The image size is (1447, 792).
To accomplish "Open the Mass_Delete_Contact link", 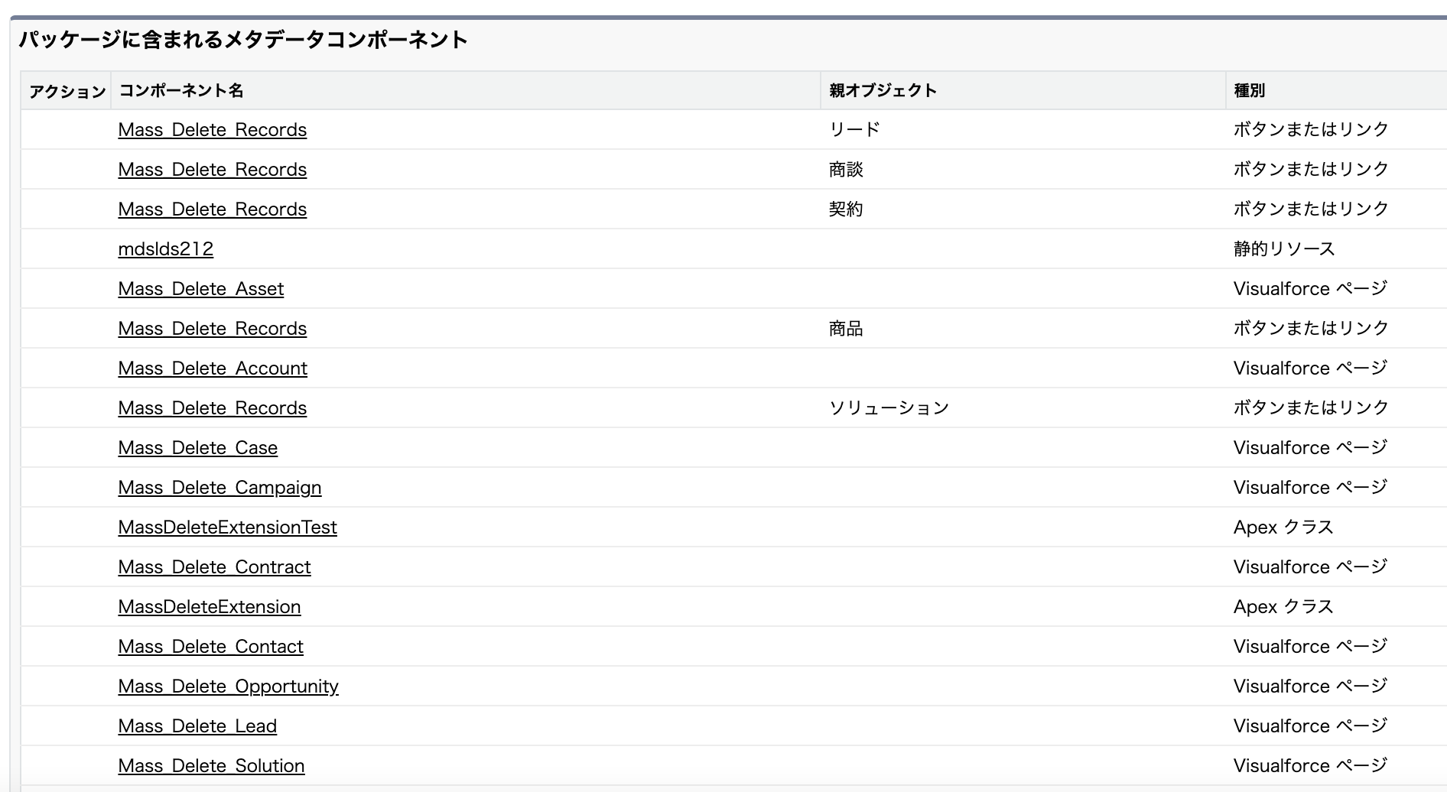I will point(211,647).
